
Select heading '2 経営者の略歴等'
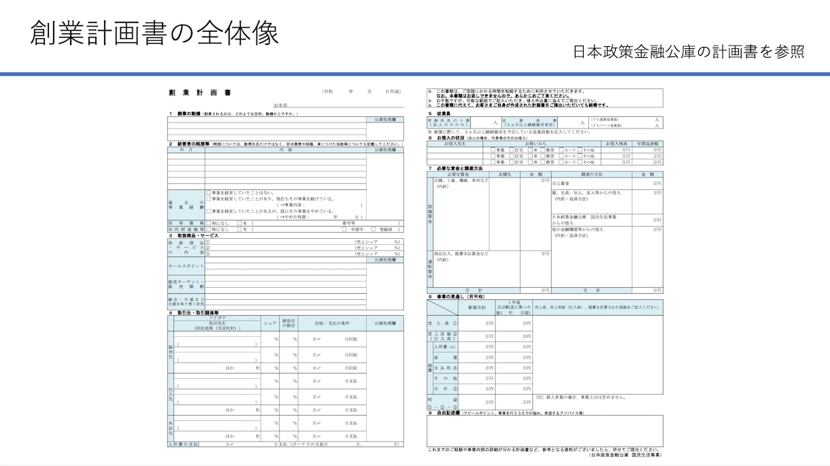189,144
